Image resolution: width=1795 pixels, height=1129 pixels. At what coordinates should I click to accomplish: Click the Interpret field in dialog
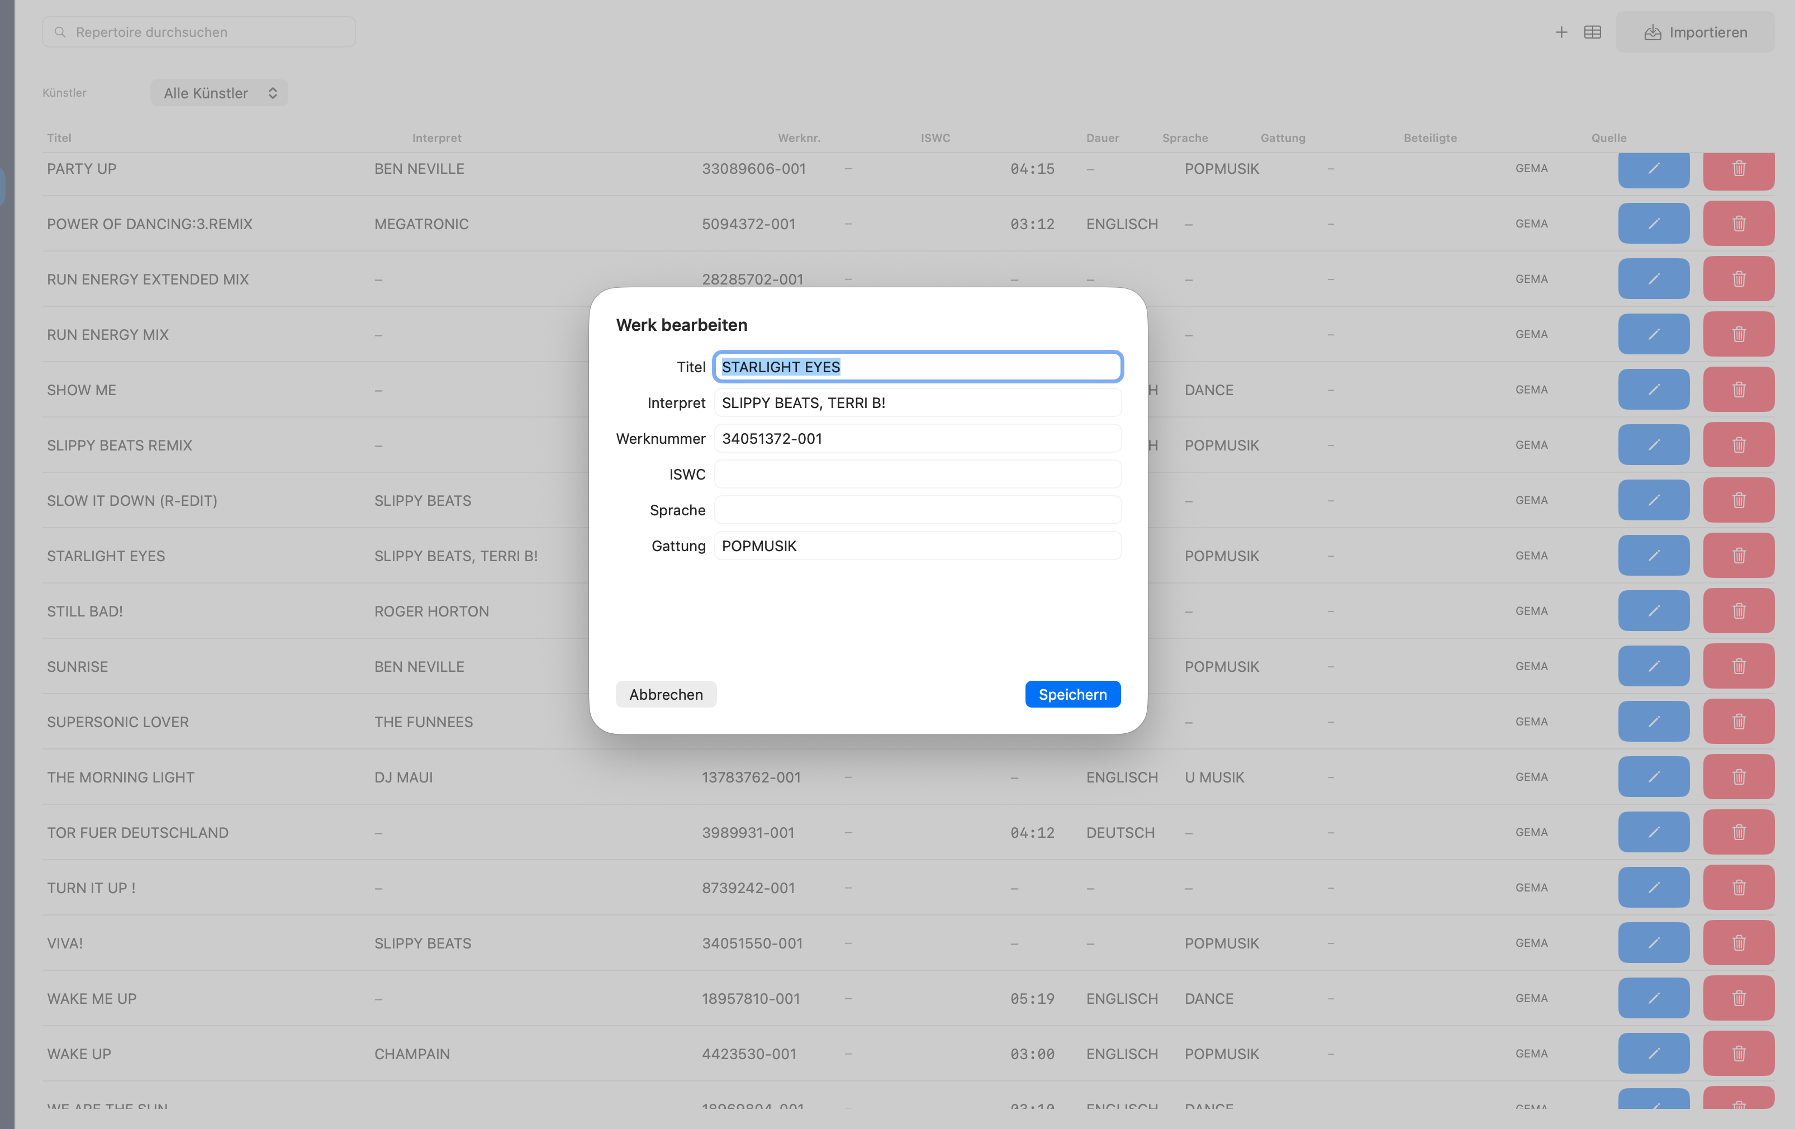pos(917,402)
